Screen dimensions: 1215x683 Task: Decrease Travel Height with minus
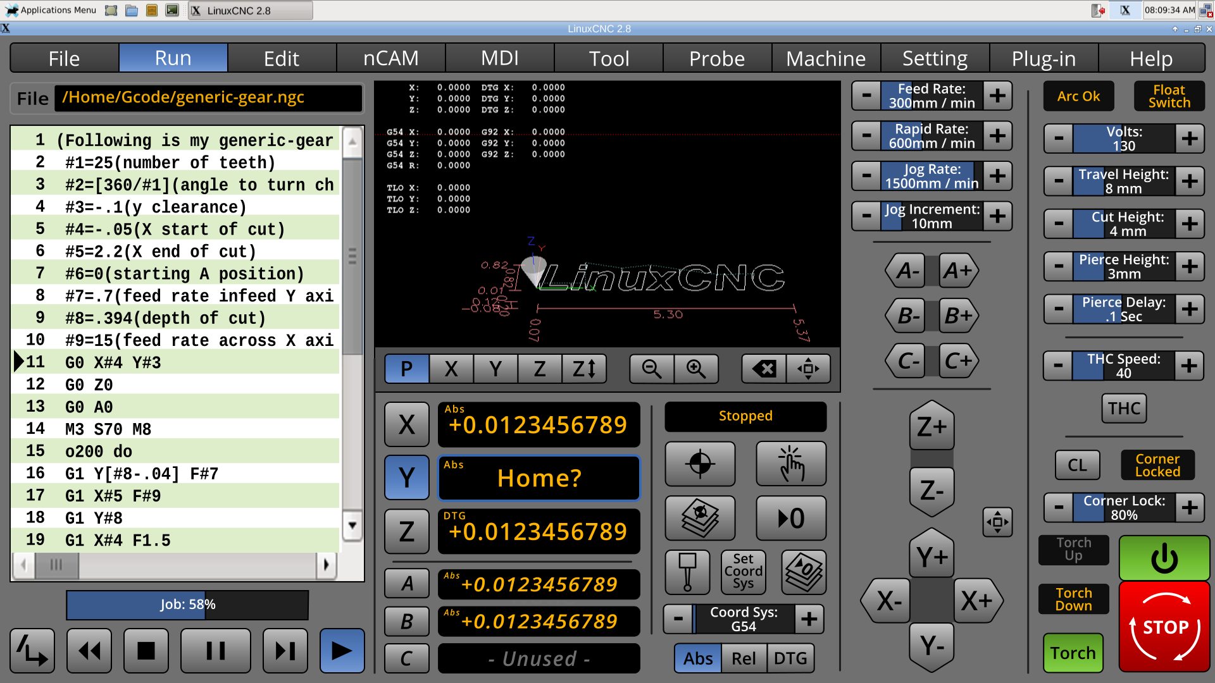(1059, 182)
